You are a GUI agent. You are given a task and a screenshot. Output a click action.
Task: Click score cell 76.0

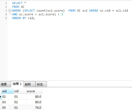[x=34, y=107]
